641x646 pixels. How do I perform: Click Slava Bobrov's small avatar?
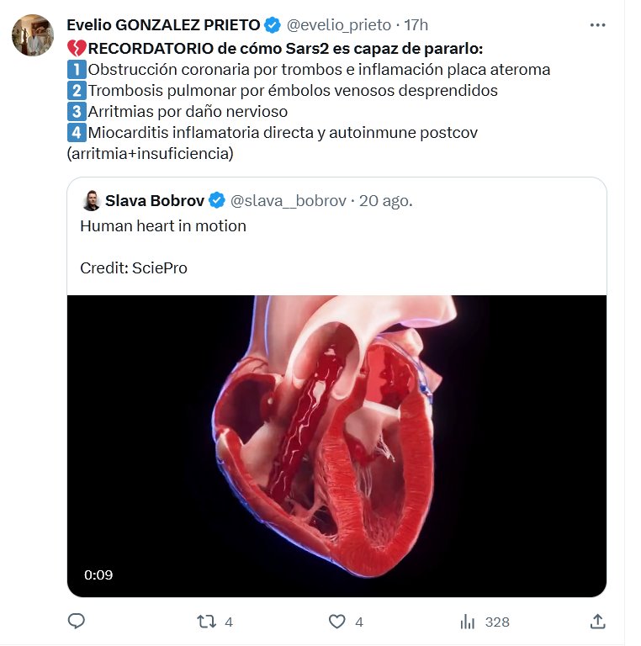coord(91,201)
